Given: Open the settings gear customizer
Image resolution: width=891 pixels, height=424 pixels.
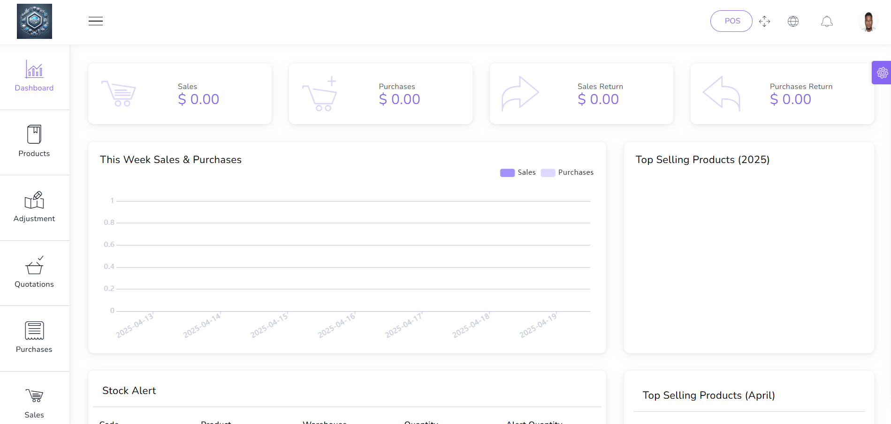Looking at the screenshot, I should pos(882,73).
